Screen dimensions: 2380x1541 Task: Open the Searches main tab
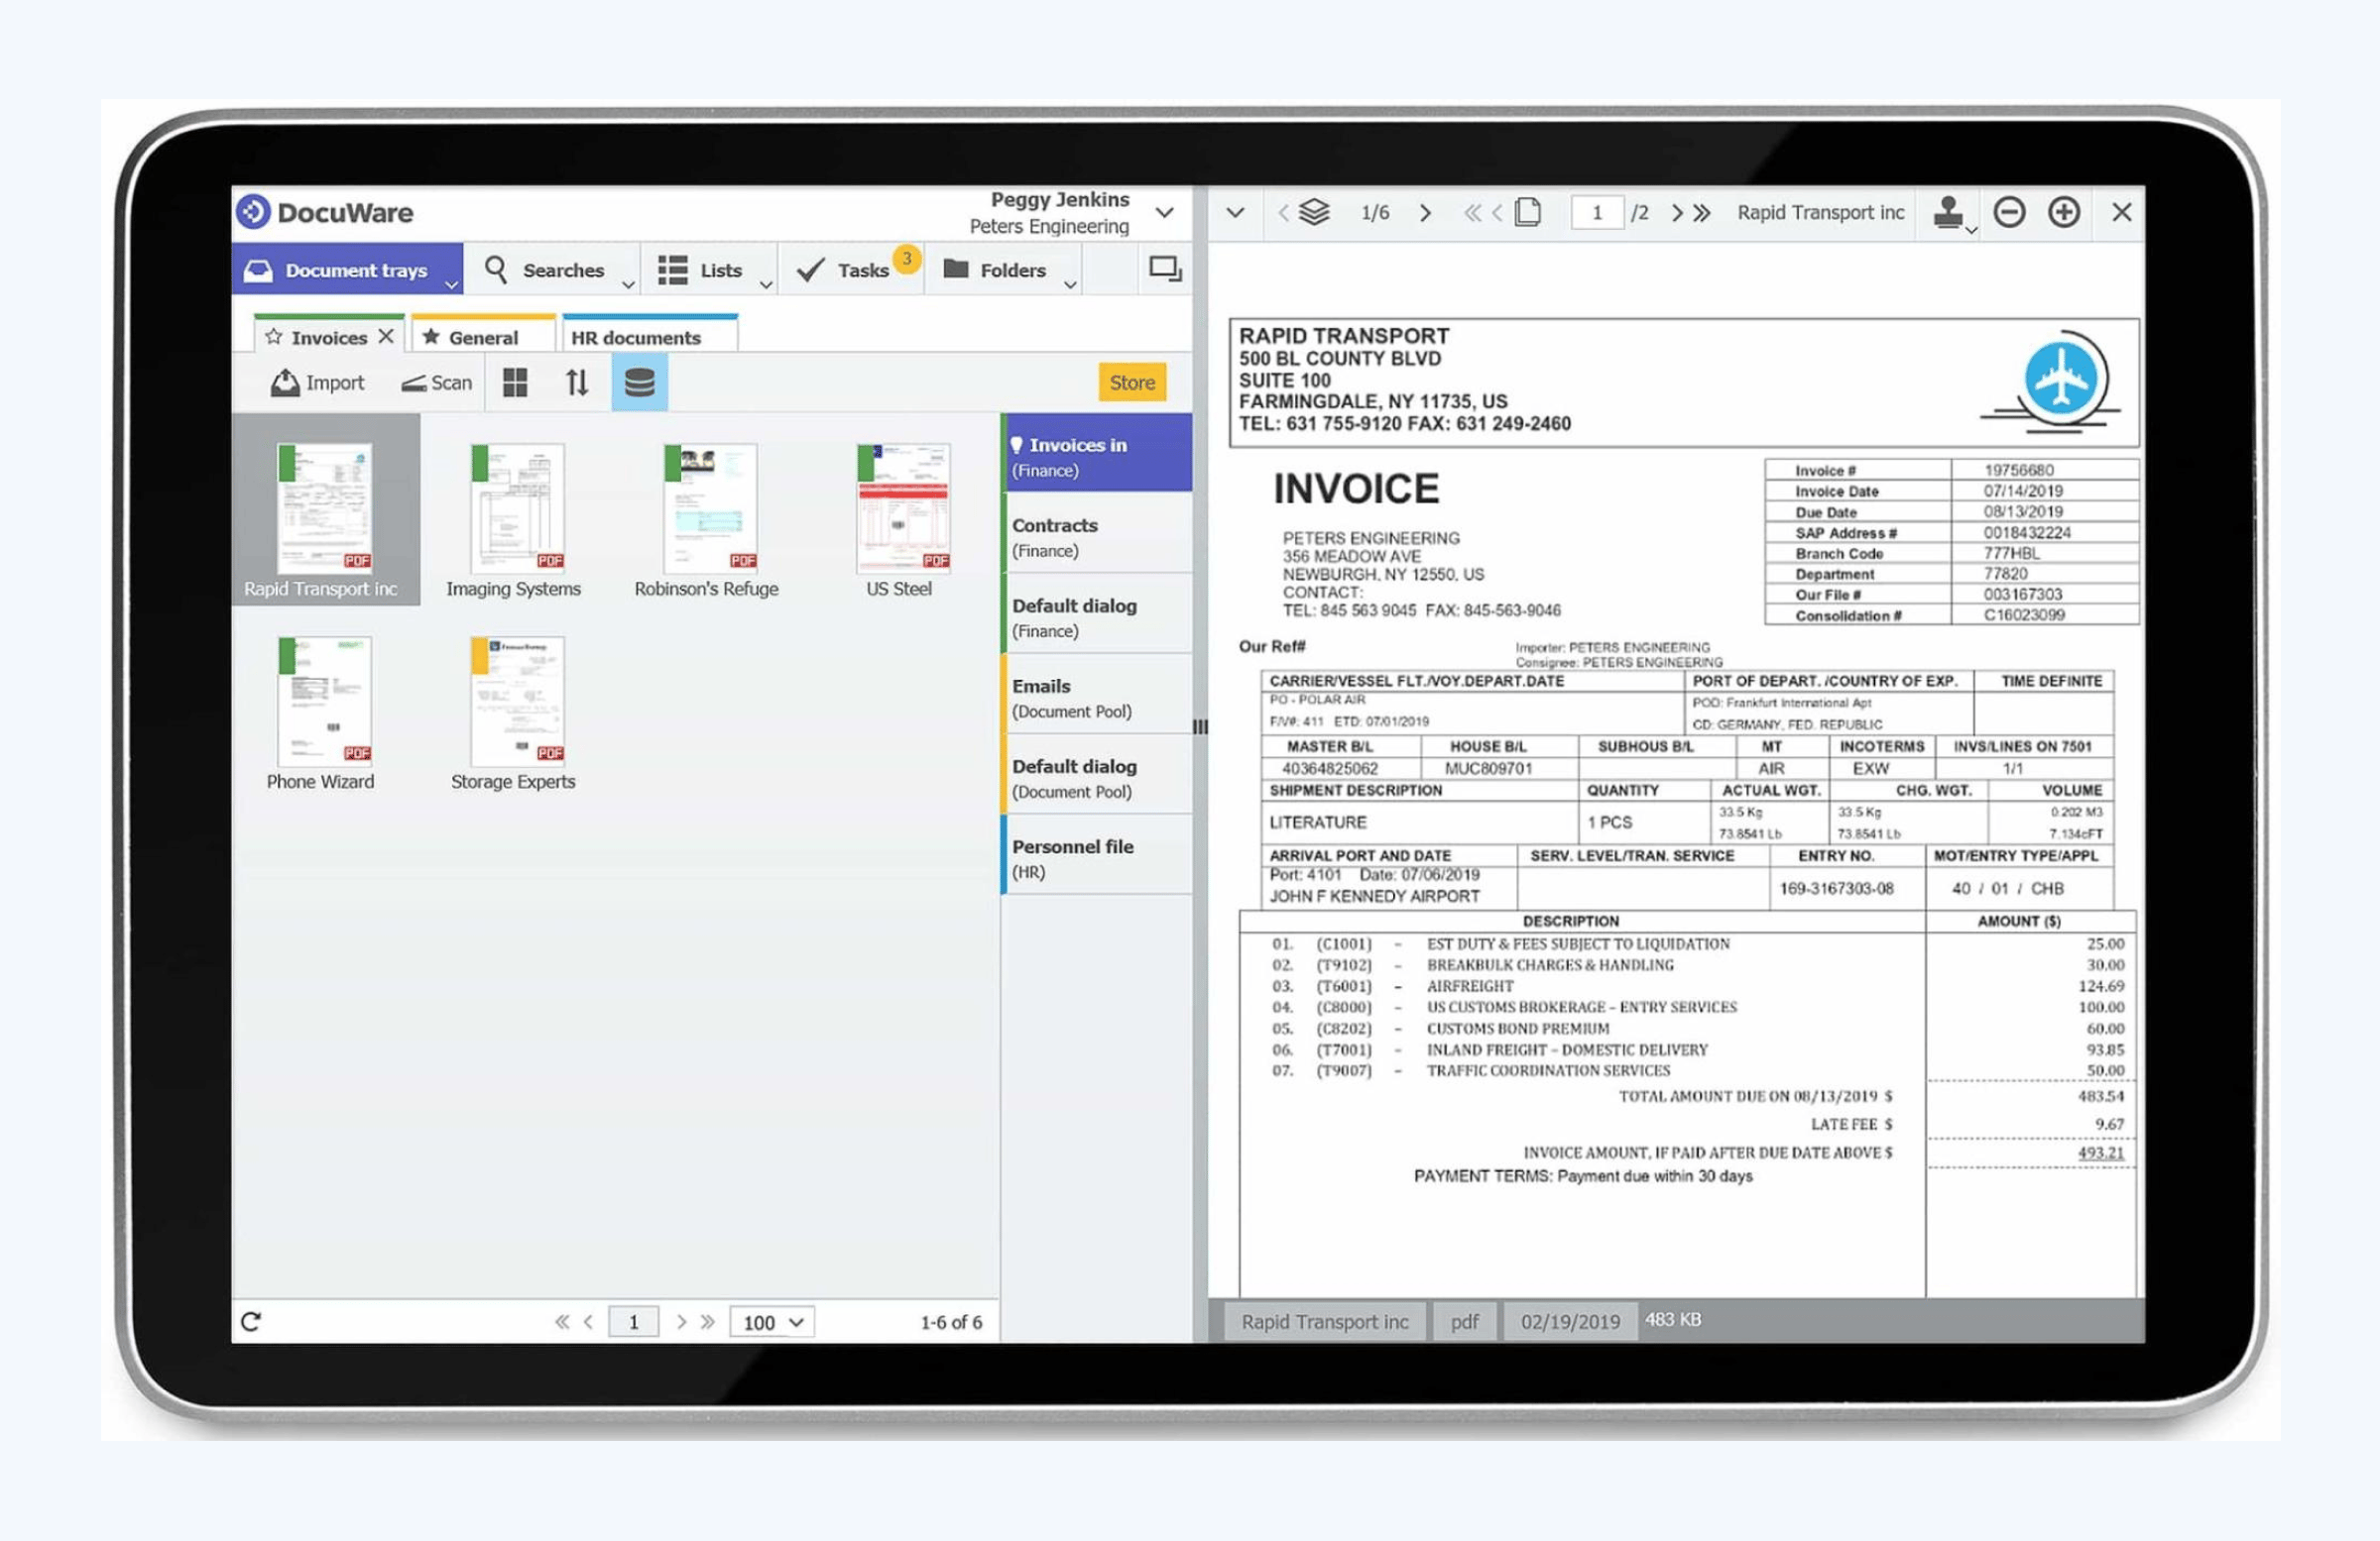point(553,269)
